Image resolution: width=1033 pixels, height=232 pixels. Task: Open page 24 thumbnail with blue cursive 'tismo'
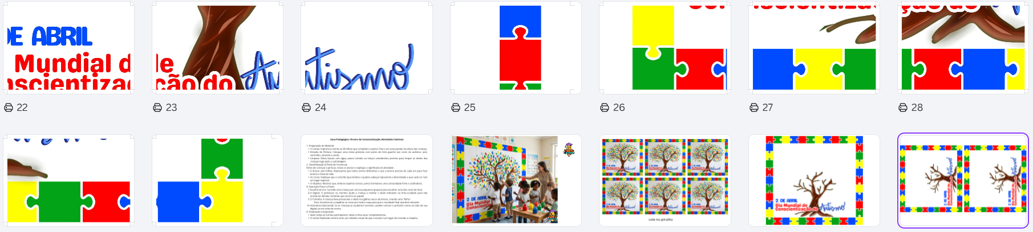367,48
